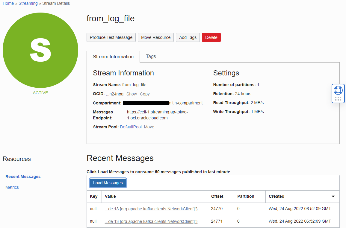The width and height of the screenshot is (346, 228).
Task: Delete the from_log_file stream
Action: 211,37
